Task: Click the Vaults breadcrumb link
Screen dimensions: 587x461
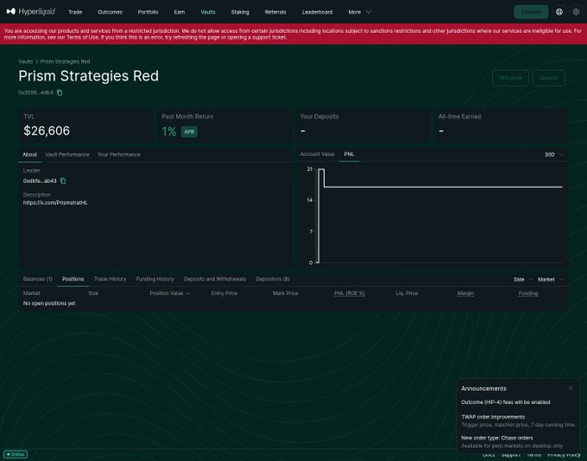Action: click(x=25, y=61)
